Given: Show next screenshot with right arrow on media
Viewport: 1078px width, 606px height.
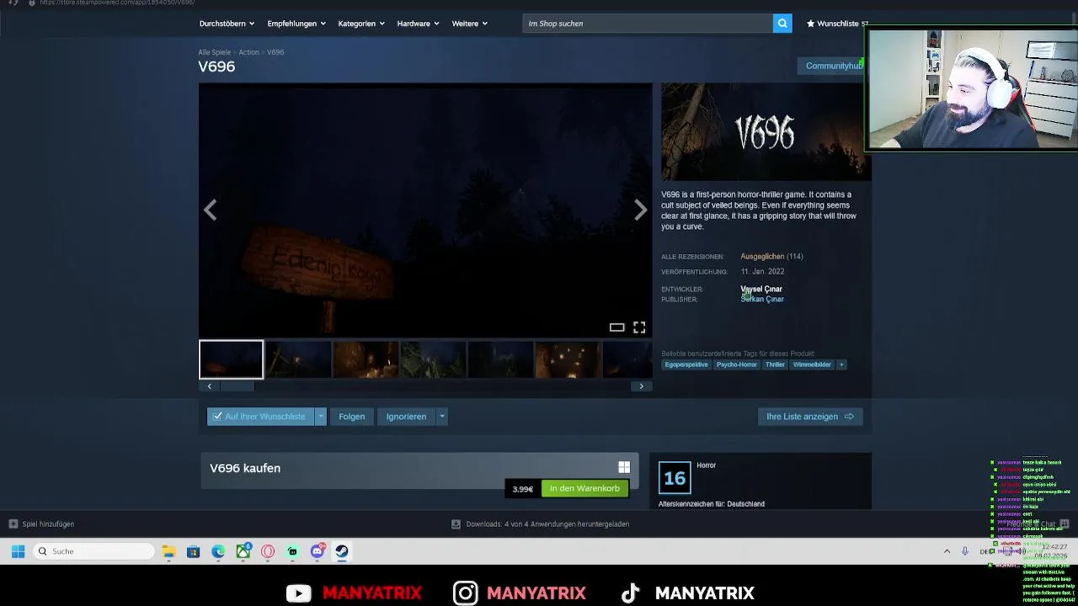Looking at the screenshot, I should tap(641, 210).
